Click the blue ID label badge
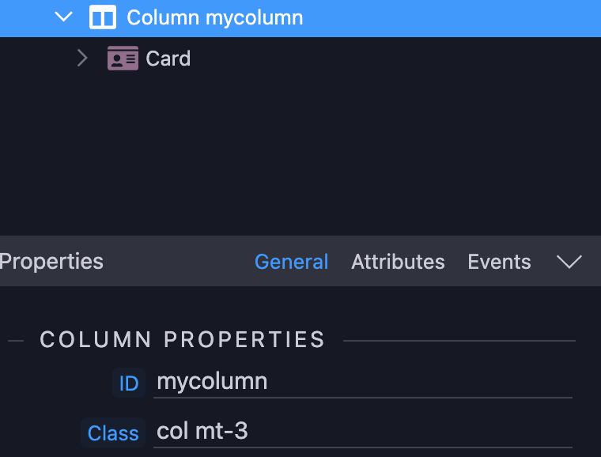The width and height of the screenshot is (601, 457). point(129,383)
